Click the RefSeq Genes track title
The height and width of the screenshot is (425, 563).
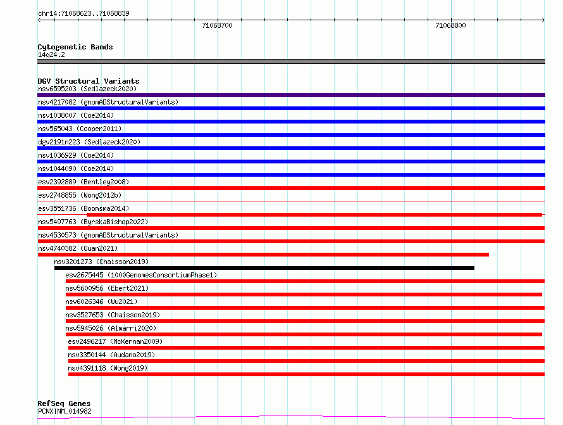click(x=64, y=403)
